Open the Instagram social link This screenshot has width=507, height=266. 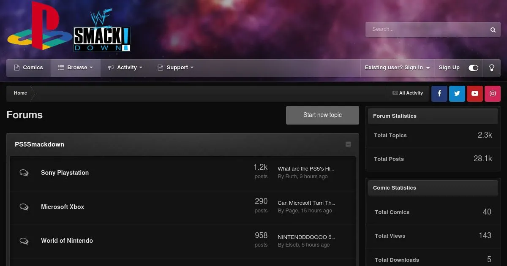[x=493, y=94]
